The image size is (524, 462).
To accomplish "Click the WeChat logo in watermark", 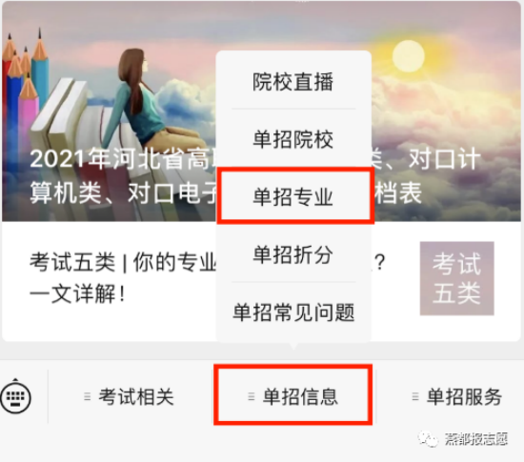I will (428, 439).
